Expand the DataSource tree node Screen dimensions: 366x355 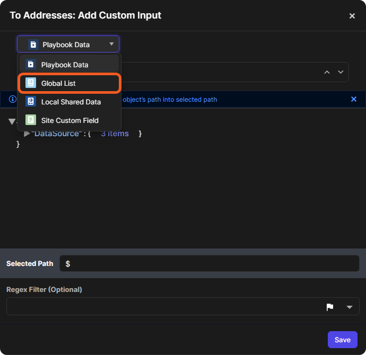27,134
